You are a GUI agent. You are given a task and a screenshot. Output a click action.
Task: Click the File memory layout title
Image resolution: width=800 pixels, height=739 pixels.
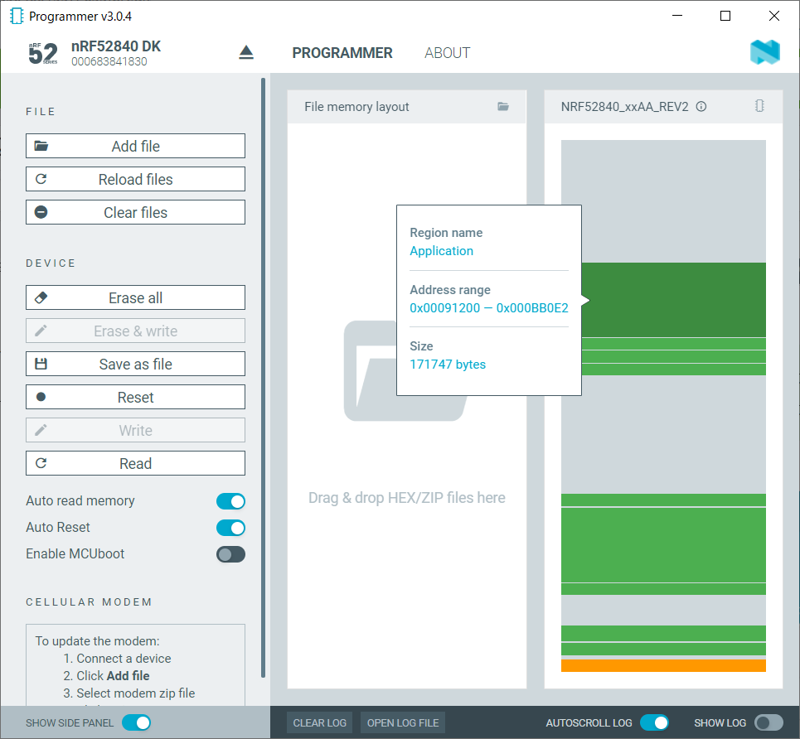click(356, 107)
